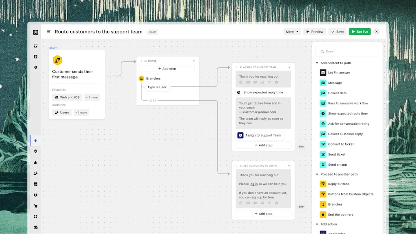The height and width of the screenshot is (234, 416).
Task: Click the GIF icon in the message composer
Action: point(248,82)
